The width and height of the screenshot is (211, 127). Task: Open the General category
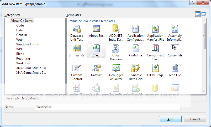(22, 35)
